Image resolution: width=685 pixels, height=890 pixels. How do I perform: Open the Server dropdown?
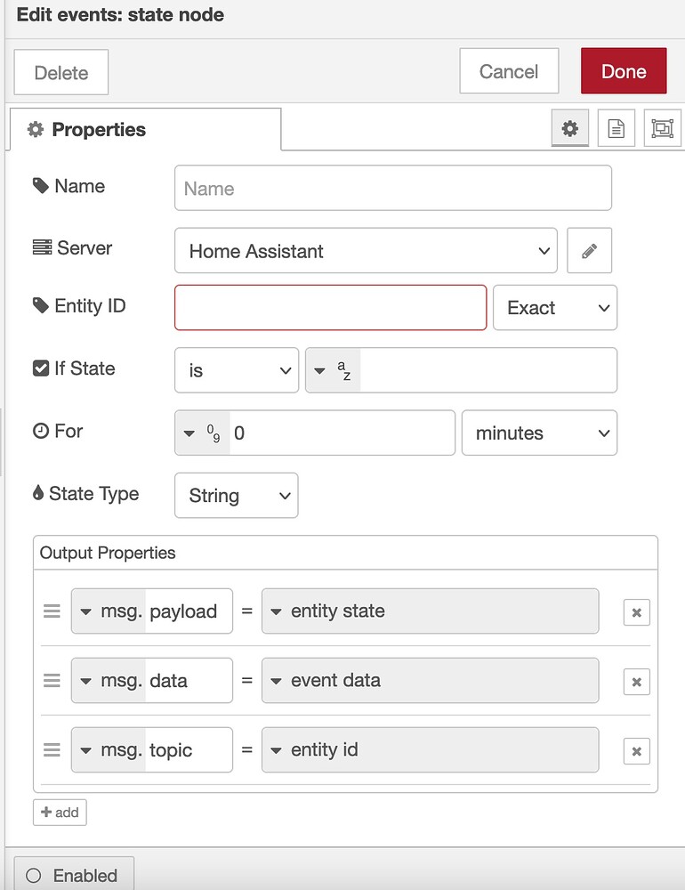pos(366,250)
